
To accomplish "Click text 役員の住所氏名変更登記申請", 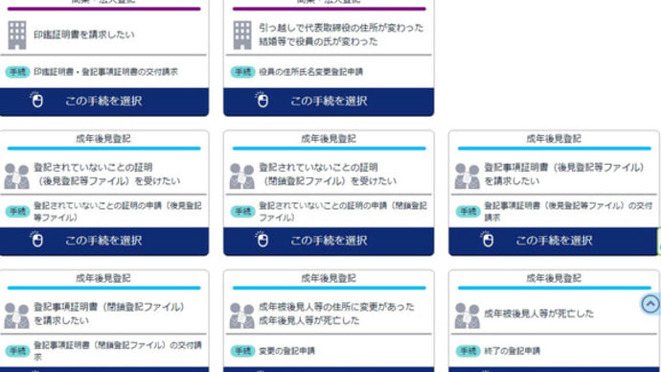I will coord(310,72).
